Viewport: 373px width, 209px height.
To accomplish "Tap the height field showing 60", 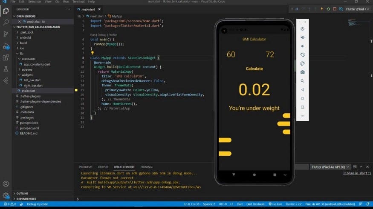I will [231, 54].
